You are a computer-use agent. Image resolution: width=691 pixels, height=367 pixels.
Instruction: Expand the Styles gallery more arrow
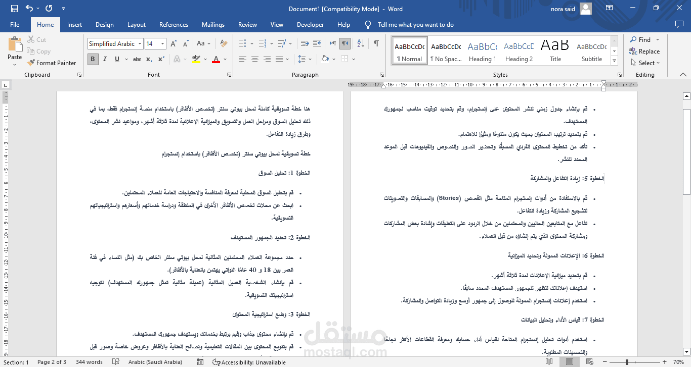[614, 61]
